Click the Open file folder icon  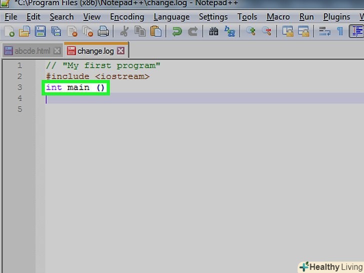24,31
